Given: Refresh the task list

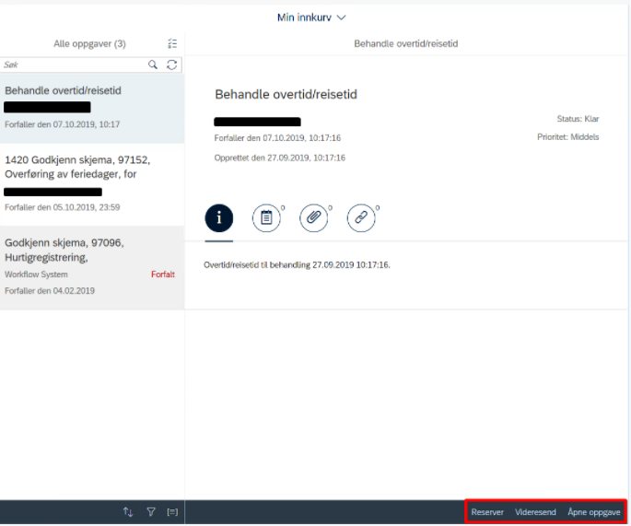Looking at the screenshot, I should 172,64.
